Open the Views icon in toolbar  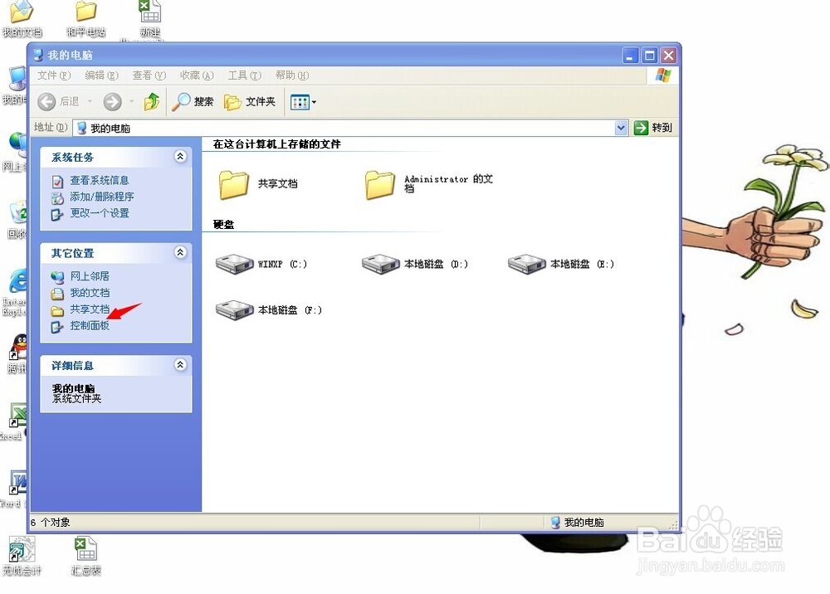point(300,102)
